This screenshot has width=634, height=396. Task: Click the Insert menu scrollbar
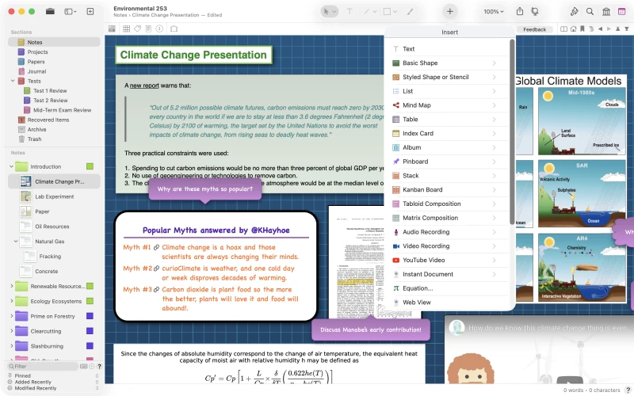[x=512, y=131]
